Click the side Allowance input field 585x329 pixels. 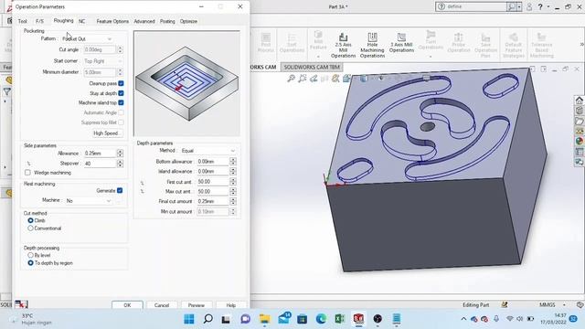point(100,154)
